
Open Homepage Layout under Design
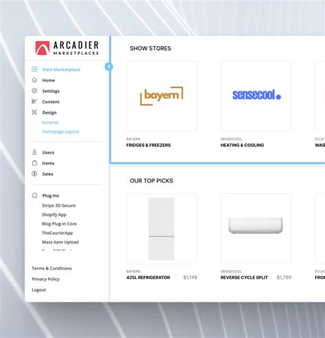(x=60, y=131)
